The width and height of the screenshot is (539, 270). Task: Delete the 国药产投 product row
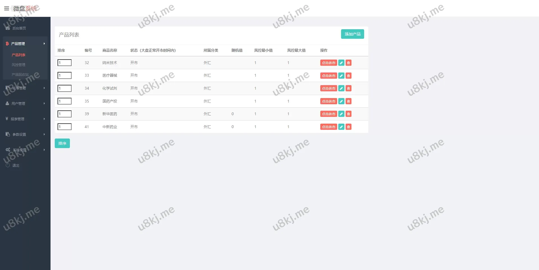(348, 101)
